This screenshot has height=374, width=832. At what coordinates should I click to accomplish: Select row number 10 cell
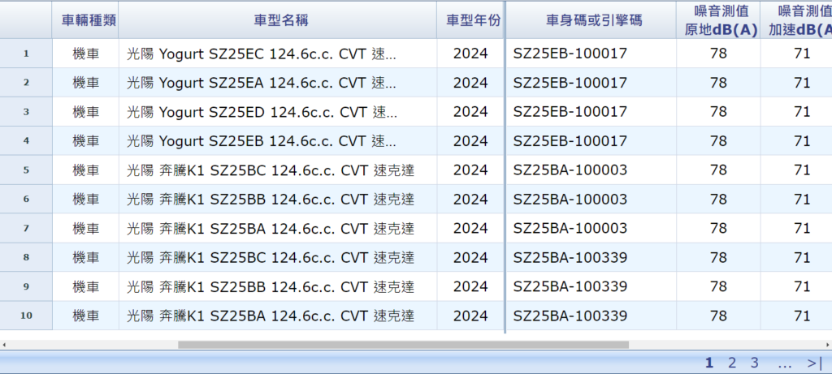coord(26,316)
